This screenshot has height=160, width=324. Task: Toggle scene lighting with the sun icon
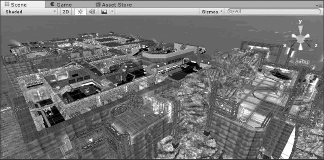pyautogui.click(x=80, y=12)
